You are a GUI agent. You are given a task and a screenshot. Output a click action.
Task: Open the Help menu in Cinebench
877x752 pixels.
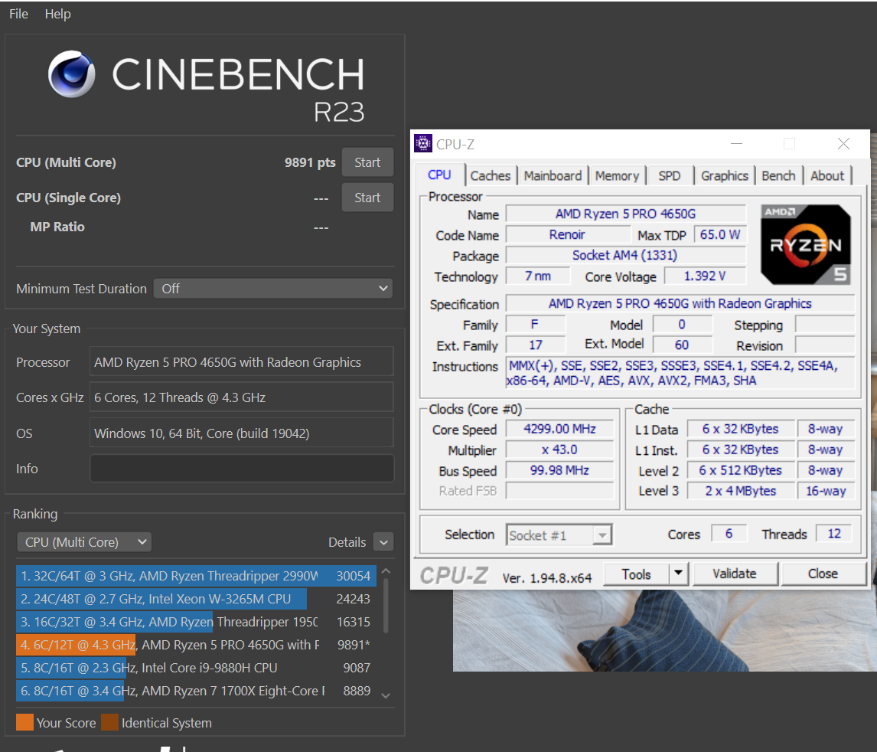pyautogui.click(x=57, y=14)
